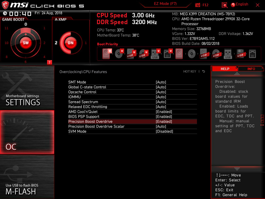Select the UEFI CD/DVD boot device icon

coord(119,54)
